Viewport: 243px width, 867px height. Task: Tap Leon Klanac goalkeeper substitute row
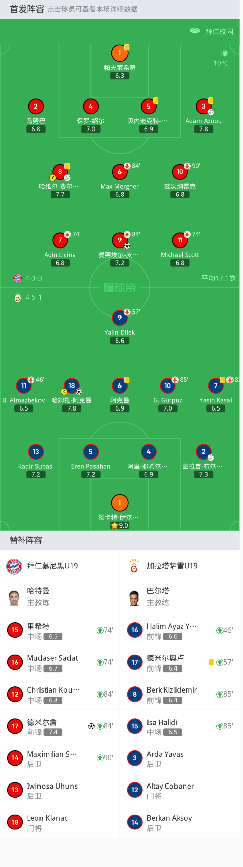[x=60, y=823]
